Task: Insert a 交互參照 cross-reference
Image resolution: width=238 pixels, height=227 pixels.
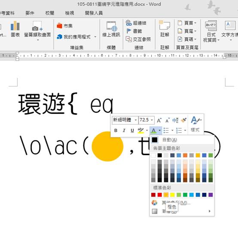Action: coord(138,39)
